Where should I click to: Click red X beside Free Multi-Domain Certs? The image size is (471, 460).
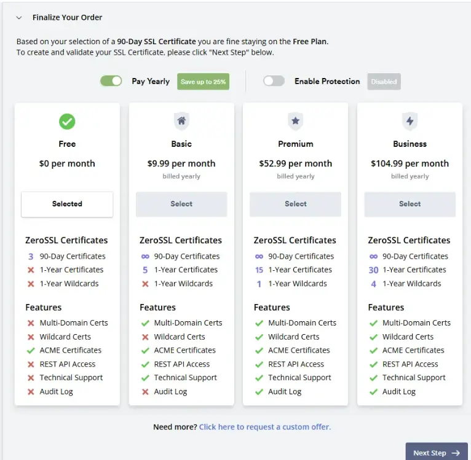31,323
